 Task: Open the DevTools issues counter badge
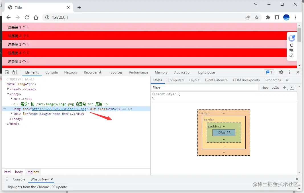tap(269, 72)
